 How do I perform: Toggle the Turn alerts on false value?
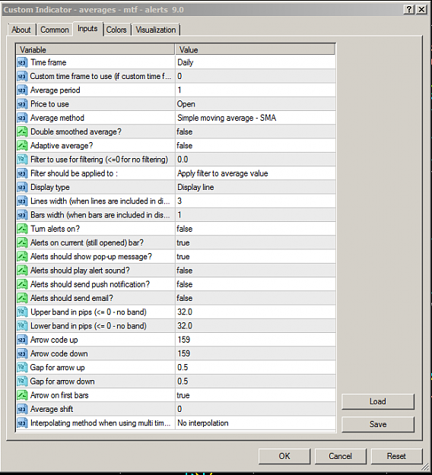[x=256, y=229]
